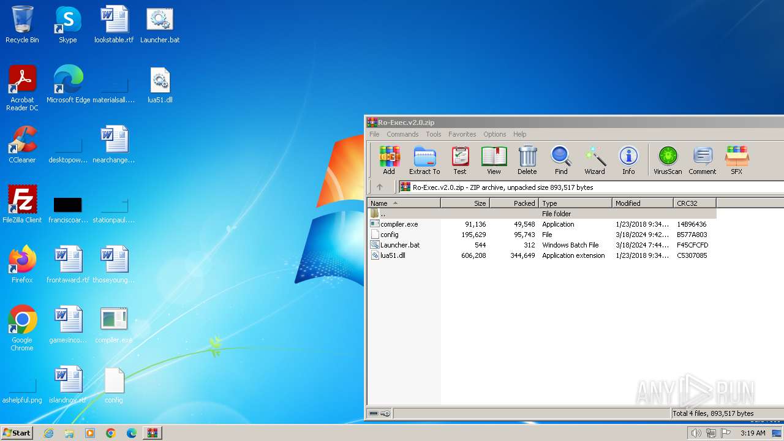The width and height of the screenshot is (784, 441).
Task: Select the Firefox desktop shortcut
Action: (x=22, y=265)
